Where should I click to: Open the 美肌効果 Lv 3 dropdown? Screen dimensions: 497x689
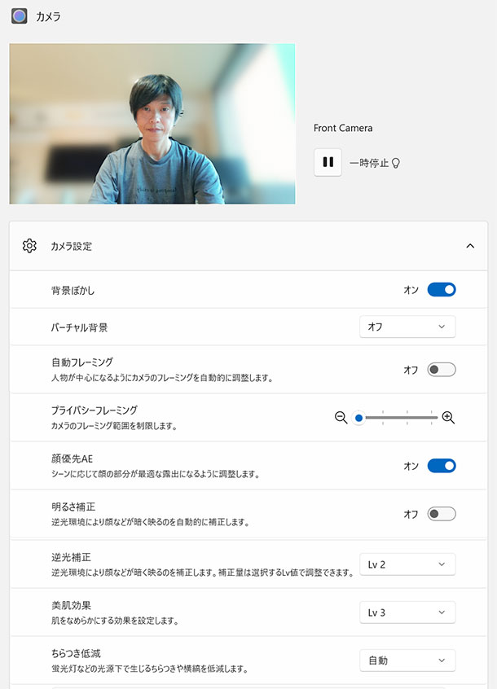(407, 612)
